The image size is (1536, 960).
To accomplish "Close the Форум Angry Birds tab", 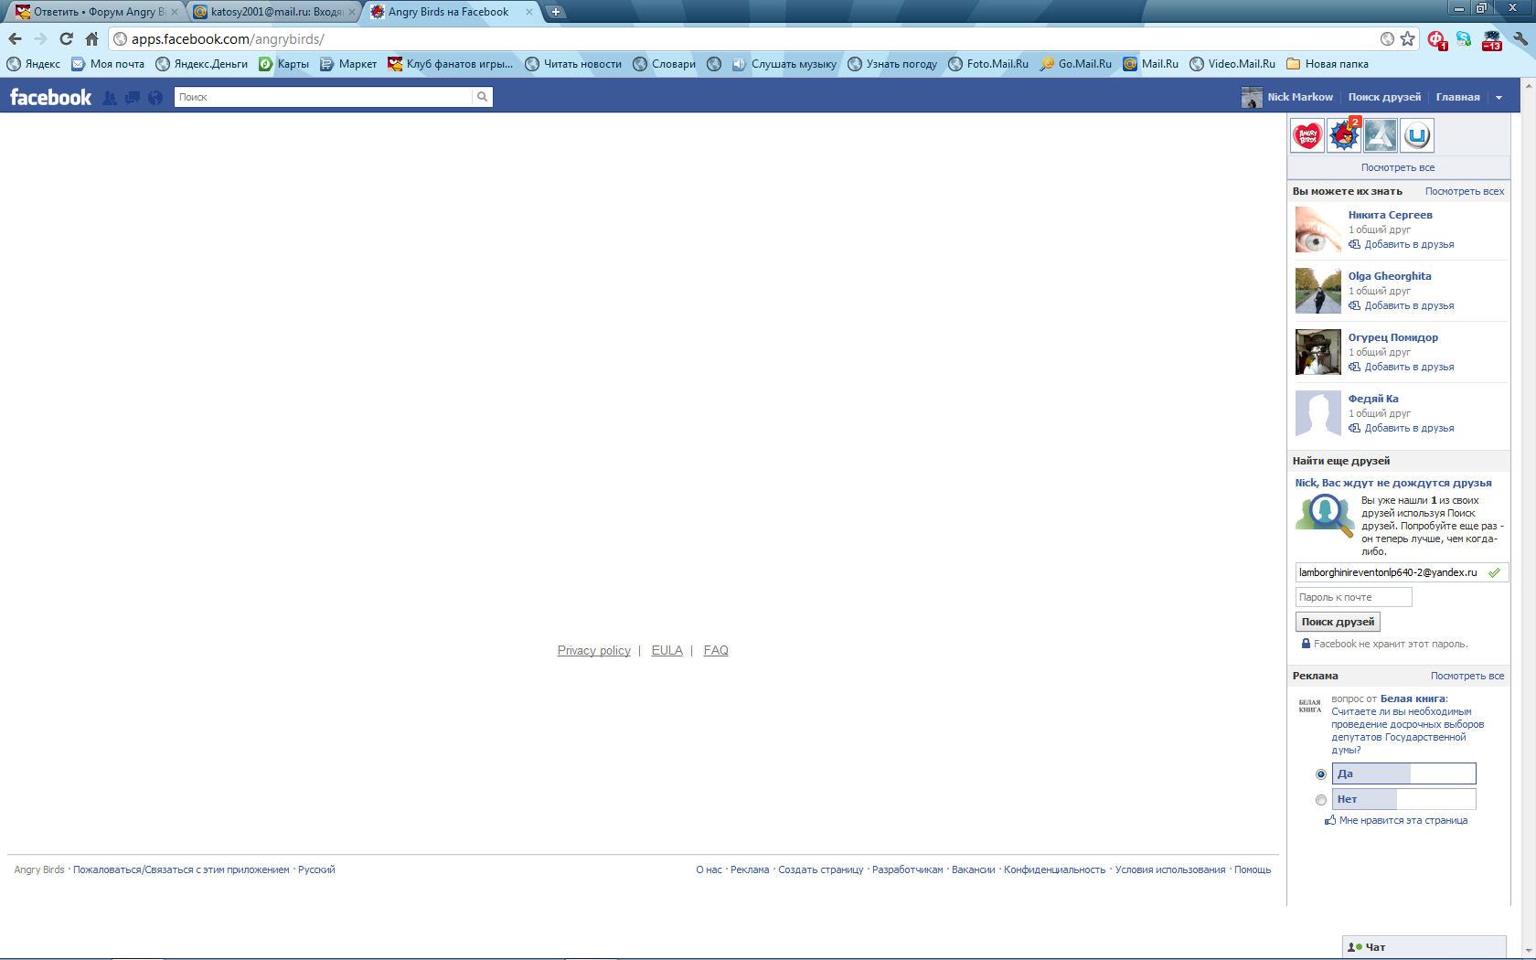I will 175,12.
